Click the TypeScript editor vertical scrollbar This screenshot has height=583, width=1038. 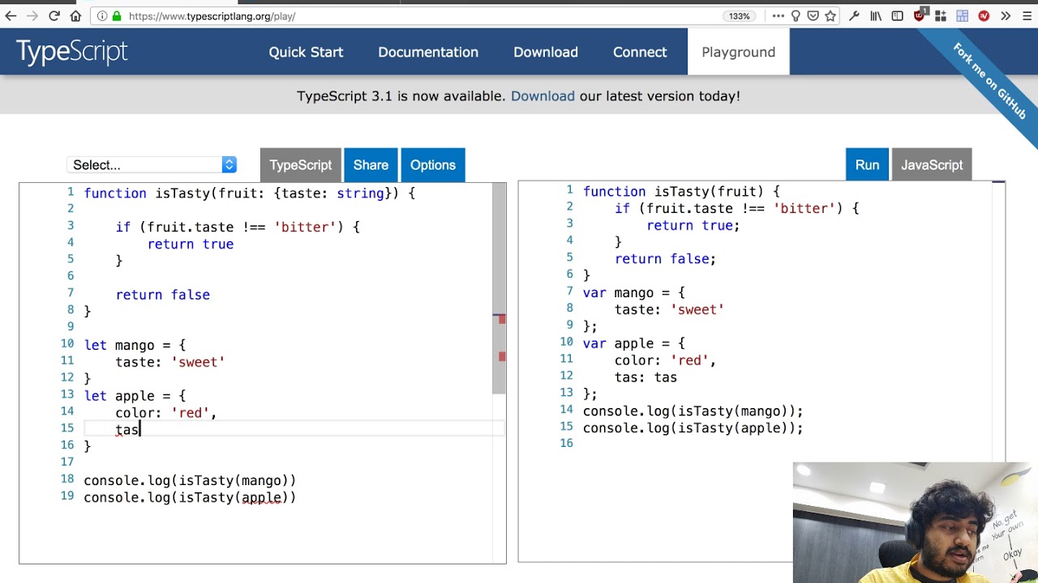pos(499,289)
